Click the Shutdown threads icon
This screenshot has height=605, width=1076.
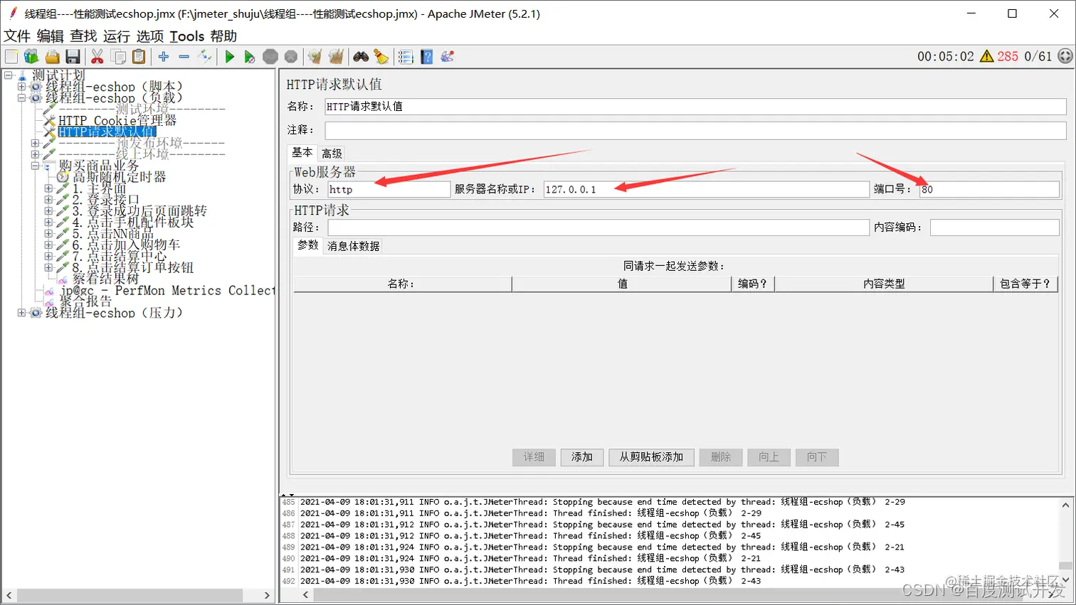(x=291, y=57)
